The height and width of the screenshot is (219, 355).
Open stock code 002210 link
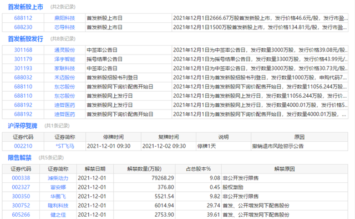tap(23, 146)
